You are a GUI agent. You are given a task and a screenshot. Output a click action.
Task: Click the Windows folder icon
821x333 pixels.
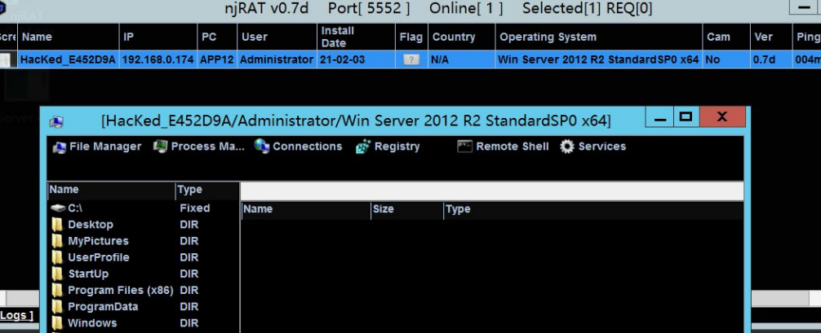click(57, 323)
